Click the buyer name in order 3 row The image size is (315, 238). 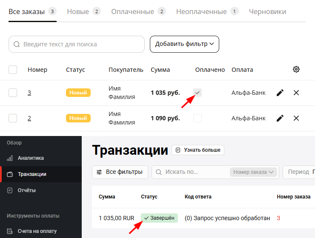(x=122, y=93)
